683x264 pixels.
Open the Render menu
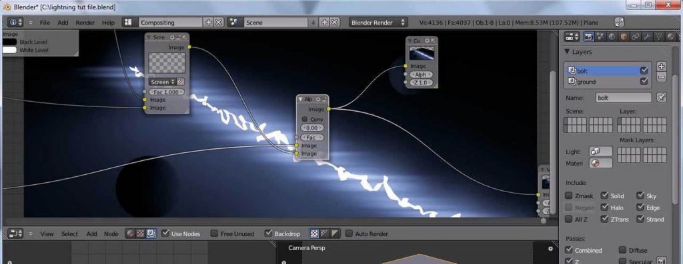pos(85,23)
